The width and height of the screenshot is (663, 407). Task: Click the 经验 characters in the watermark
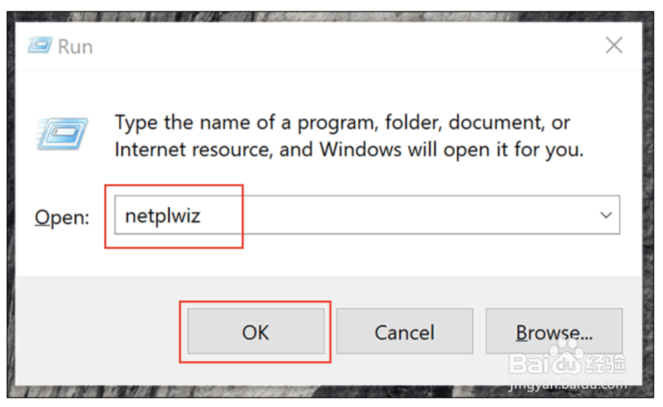(x=605, y=363)
